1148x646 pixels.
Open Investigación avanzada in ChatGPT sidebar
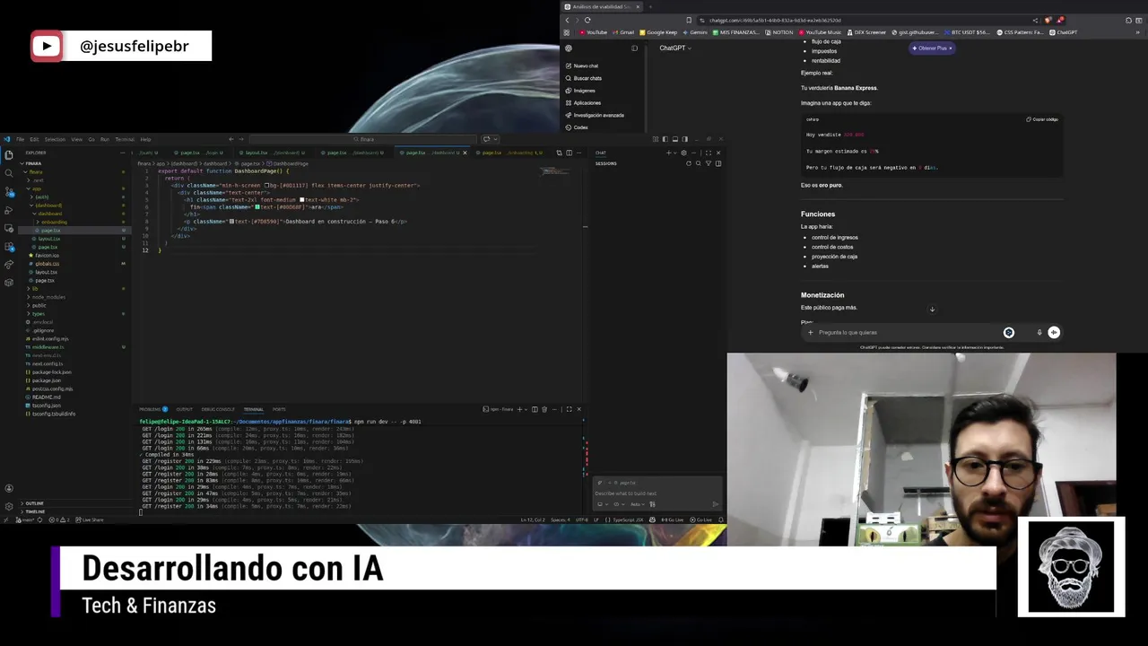click(x=596, y=115)
